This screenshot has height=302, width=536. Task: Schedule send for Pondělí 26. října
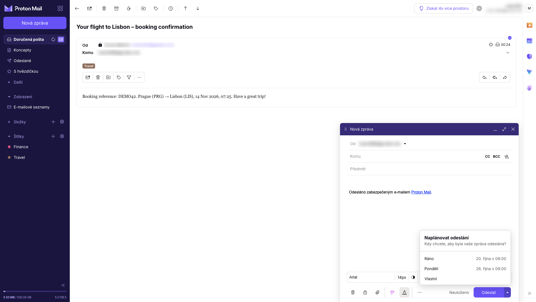point(465,269)
